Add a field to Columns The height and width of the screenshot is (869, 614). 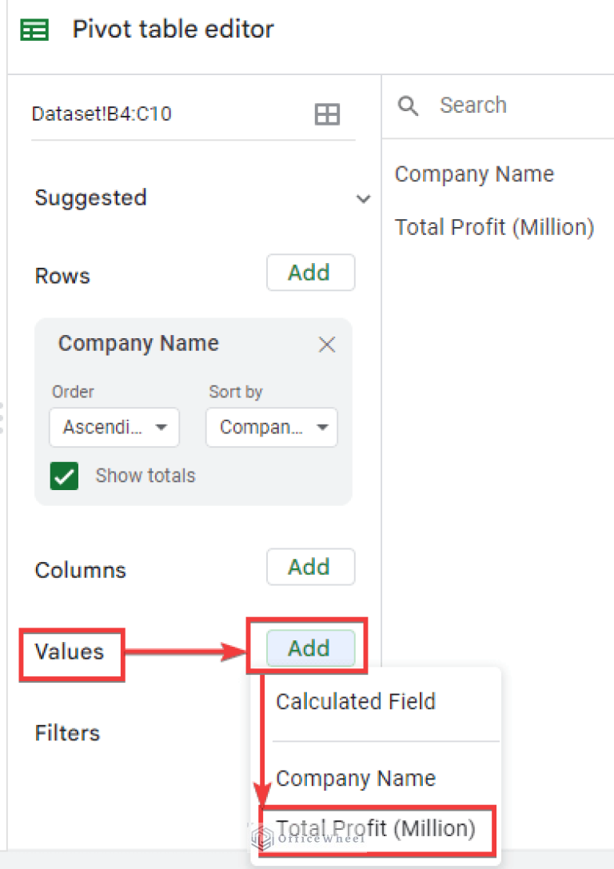coord(310,567)
